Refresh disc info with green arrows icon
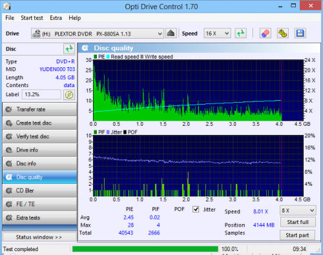 (x=69, y=49)
